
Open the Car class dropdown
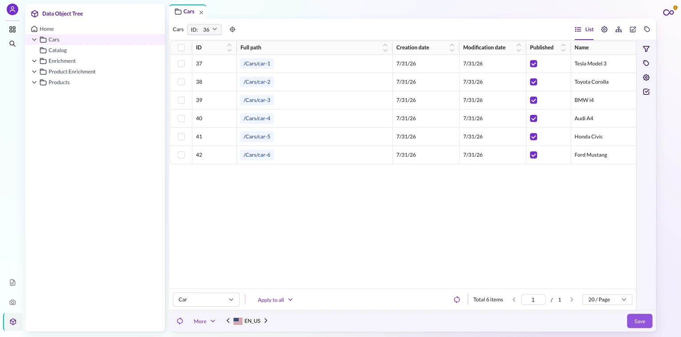[206, 300]
